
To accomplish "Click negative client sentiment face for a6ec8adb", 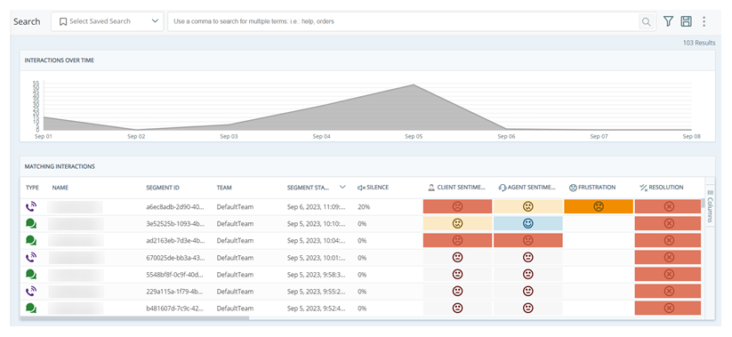I will [x=457, y=206].
